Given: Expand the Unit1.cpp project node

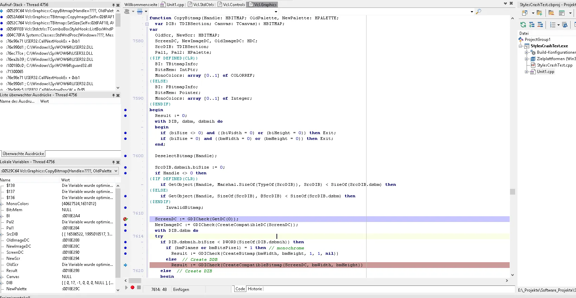Looking at the screenshot, I should point(527,72).
